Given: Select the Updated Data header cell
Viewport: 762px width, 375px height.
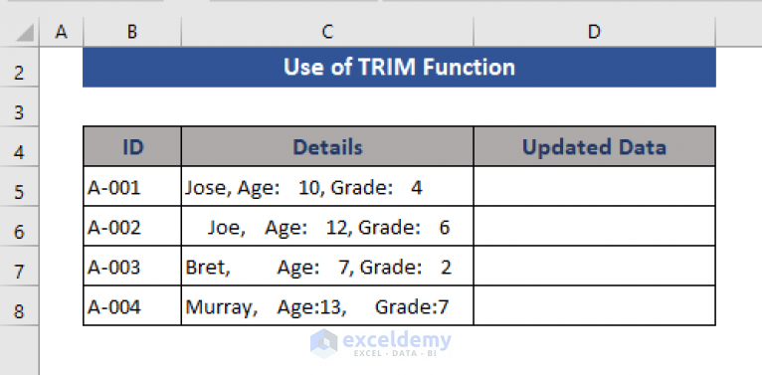Looking at the screenshot, I should (x=594, y=146).
